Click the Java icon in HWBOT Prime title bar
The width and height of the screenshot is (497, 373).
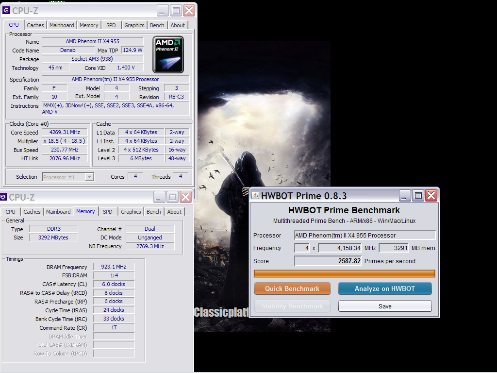(x=255, y=195)
